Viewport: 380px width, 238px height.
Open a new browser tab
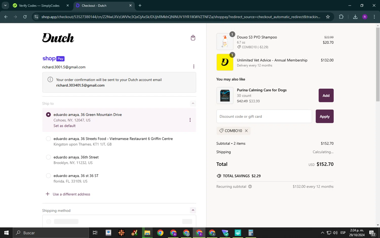coord(140,5)
